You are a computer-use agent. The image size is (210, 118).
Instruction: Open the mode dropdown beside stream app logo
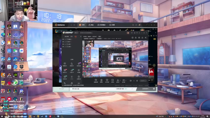[x=76, y=33]
